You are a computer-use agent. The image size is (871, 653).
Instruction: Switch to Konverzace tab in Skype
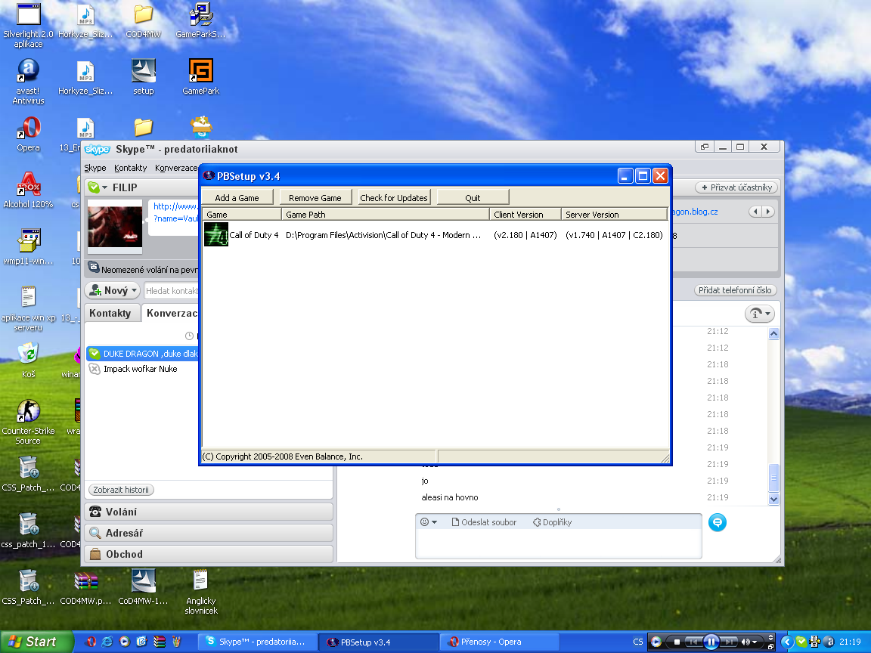coord(171,313)
